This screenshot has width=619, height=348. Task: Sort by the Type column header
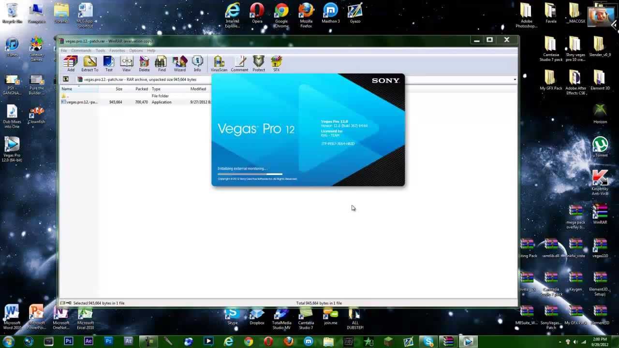[x=169, y=89]
